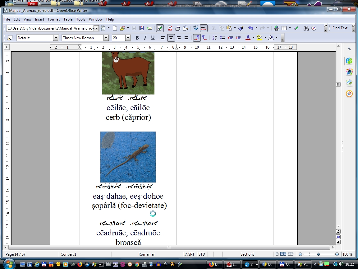The width and height of the screenshot is (358, 269).
Task: Open the Gallery icon in the sidebar
Action: (x=349, y=83)
